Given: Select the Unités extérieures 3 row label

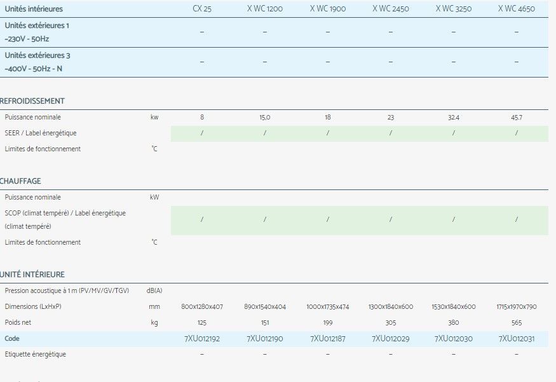Looking at the screenshot, I should (37, 55).
